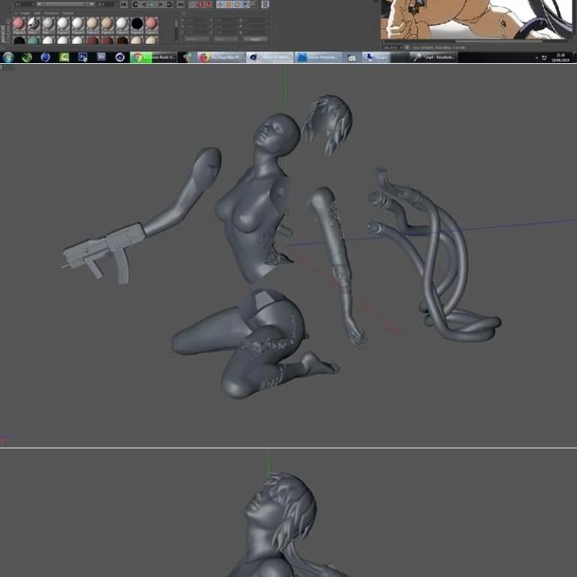Go to the next keyframe

coord(169,5)
